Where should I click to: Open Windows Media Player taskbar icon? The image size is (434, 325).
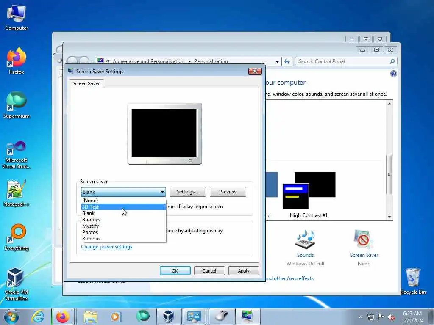[x=115, y=317]
